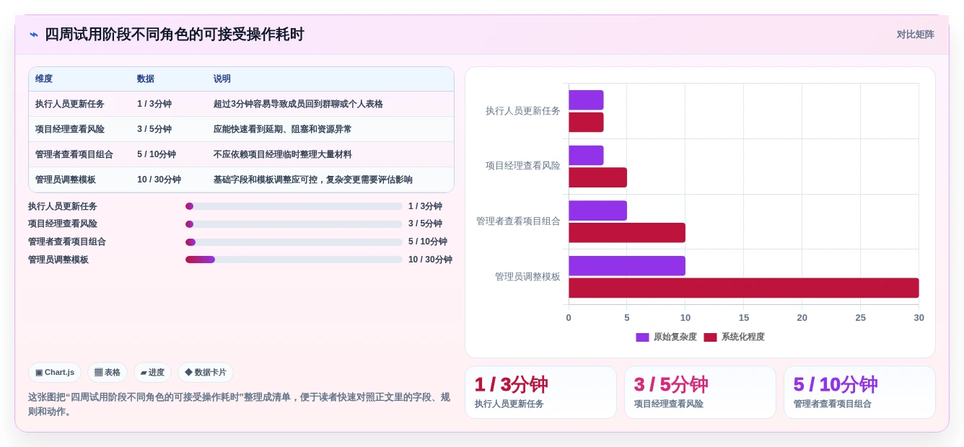This screenshot has width=964, height=447.
Task: Click table value 1 / 3分钟
Action: [154, 104]
